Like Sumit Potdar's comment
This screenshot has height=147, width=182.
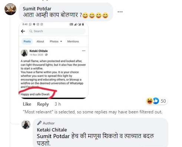pos(27,104)
